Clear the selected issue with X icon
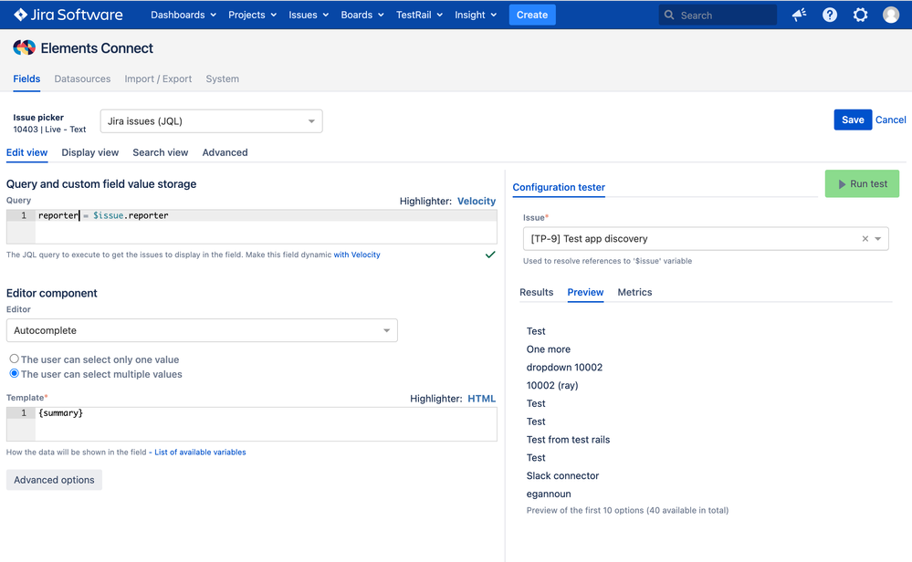The image size is (912, 562). pos(865,239)
